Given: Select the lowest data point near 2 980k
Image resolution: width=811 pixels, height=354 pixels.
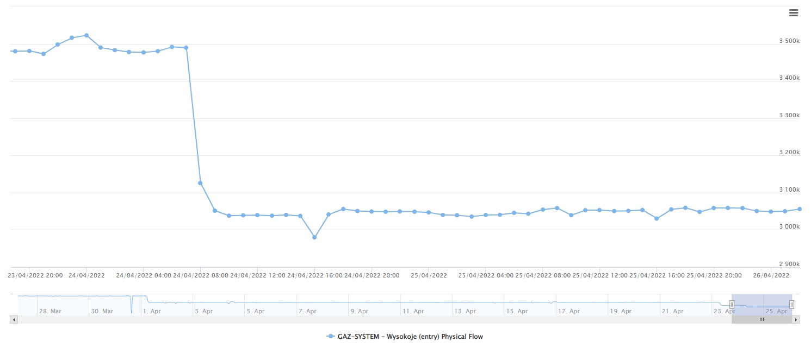Looking at the screenshot, I should [x=314, y=237].
